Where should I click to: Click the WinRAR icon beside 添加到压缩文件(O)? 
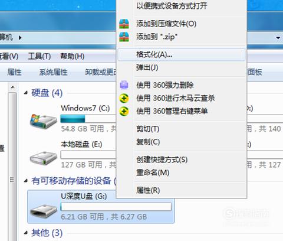point(124,24)
